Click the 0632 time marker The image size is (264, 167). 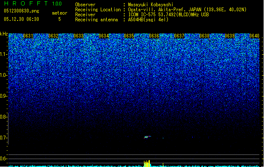pos(53,36)
